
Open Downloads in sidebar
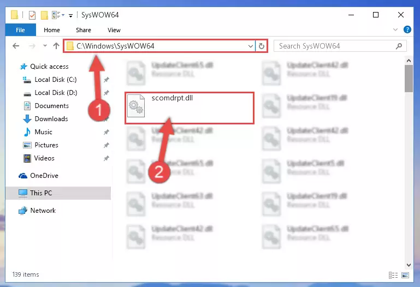click(x=51, y=119)
